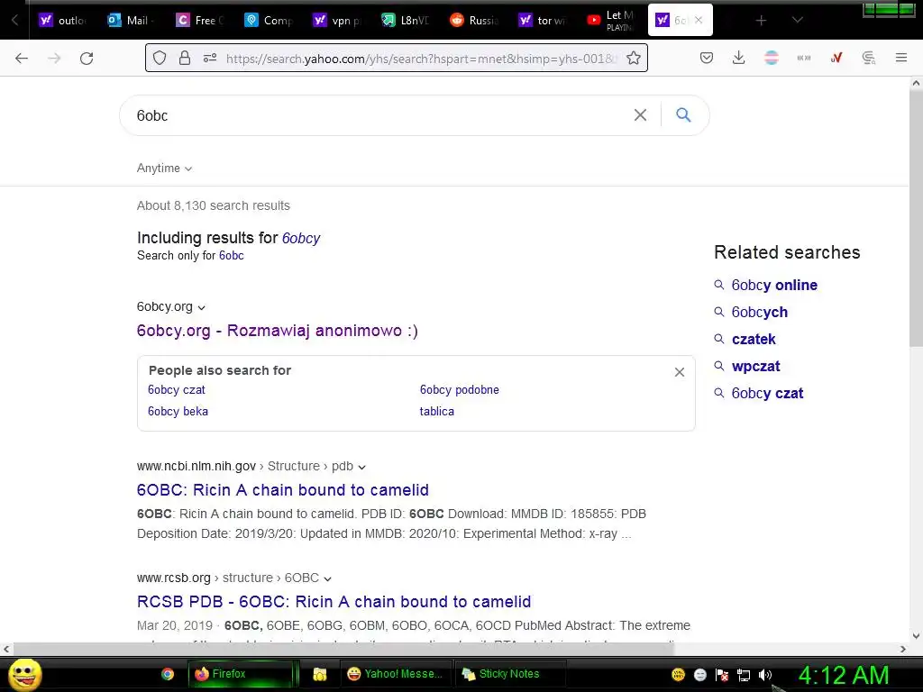
Task: Reload the current page
Action: point(87,59)
